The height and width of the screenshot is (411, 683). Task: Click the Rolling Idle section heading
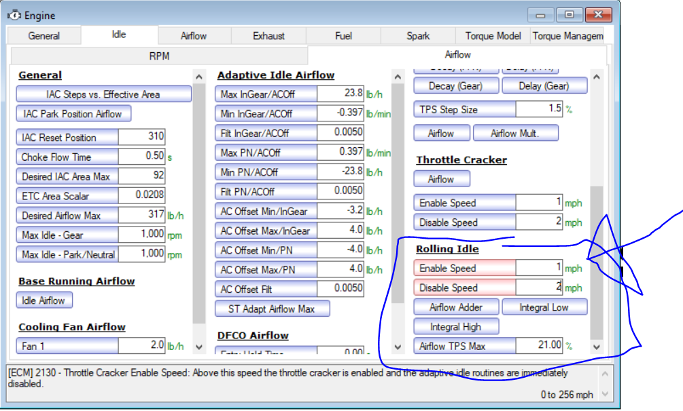[x=447, y=249]
